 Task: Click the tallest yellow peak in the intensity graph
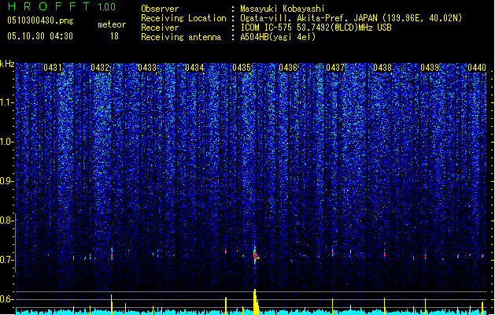click(256, 302)
